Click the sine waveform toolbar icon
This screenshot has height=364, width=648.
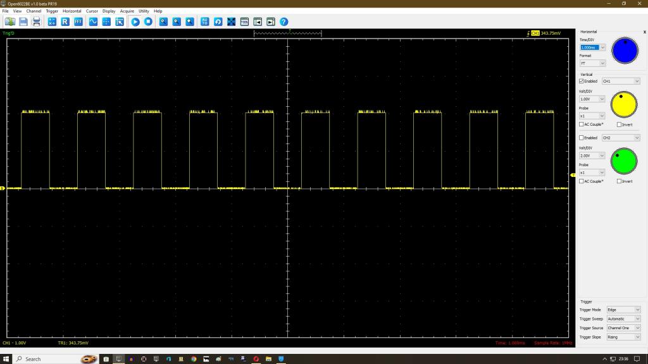[93, 21]
